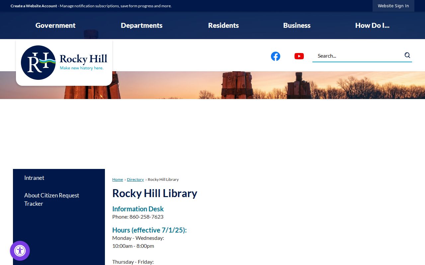Click the 10:00am - 8:00pm hours text
Image resolution: width=425 pixels, height=265 pixels.
133,246
